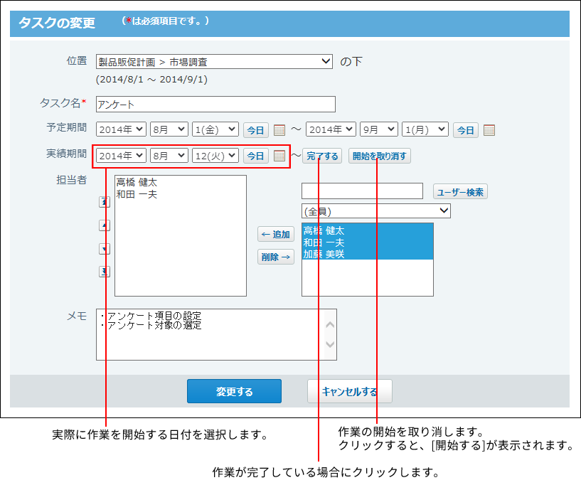581x485 pixels.
Task: Open calendar picker for planned end date
Action: point(489,130)
